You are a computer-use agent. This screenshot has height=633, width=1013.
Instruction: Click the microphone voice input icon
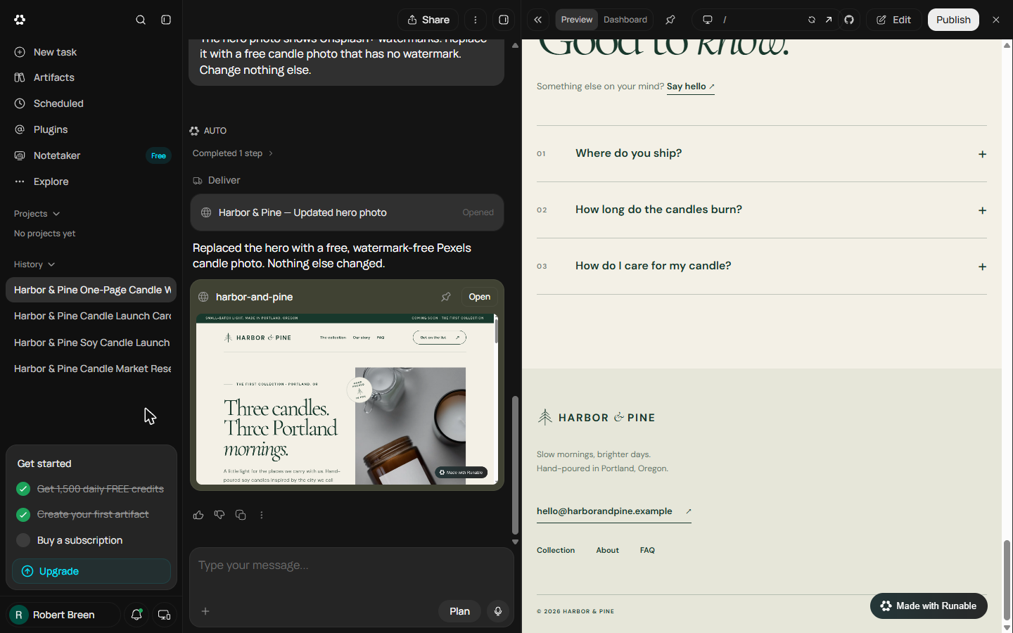[x=498, y=611]
